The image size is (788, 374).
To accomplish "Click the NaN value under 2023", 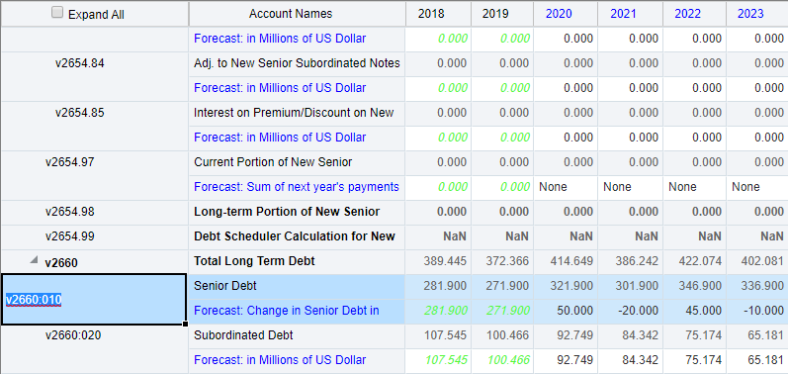I will point(772,236).
